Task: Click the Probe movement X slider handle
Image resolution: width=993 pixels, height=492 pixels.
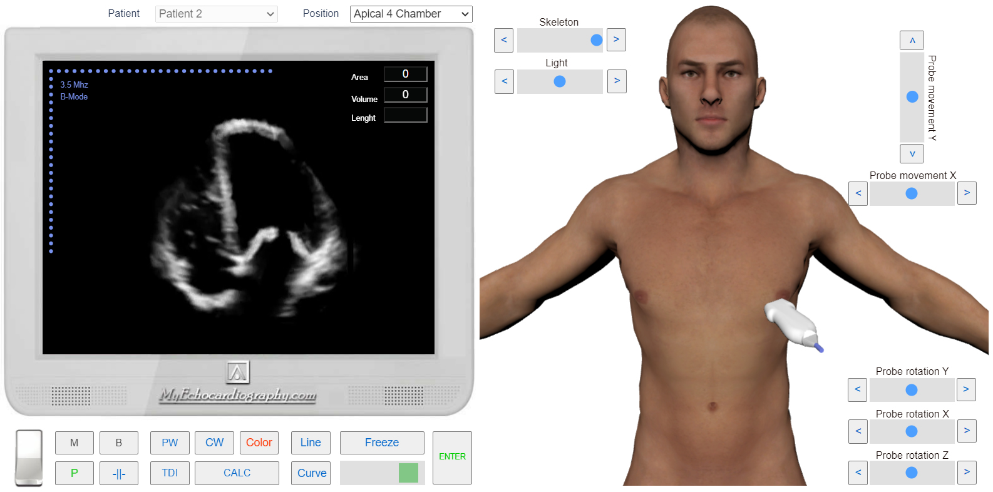Action: (912, 193)
